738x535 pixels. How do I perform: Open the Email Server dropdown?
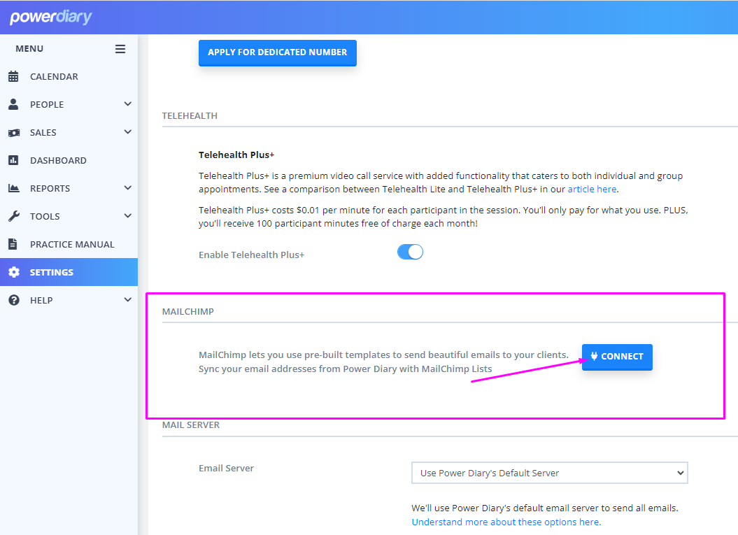coord(549,473)
